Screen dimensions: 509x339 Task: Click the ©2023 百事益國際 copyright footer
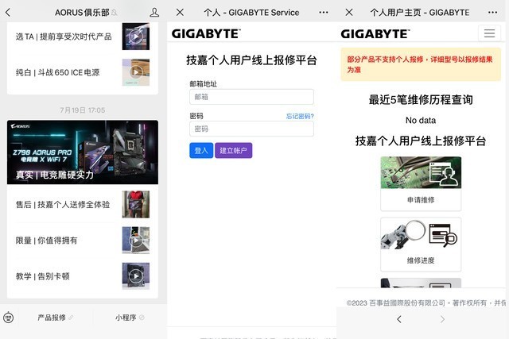pyautogui.click(x=426, y=303)
